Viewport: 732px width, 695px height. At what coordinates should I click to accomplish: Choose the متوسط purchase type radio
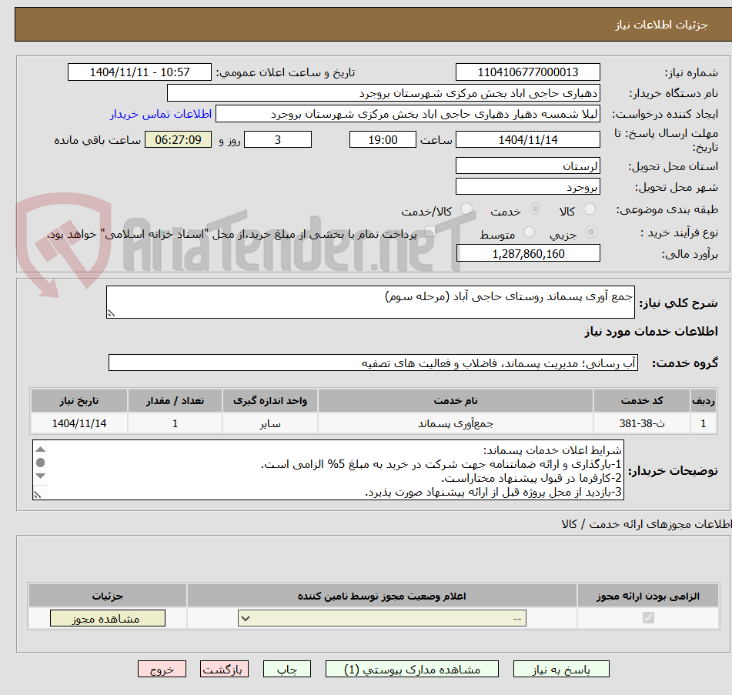coord(529,232)
